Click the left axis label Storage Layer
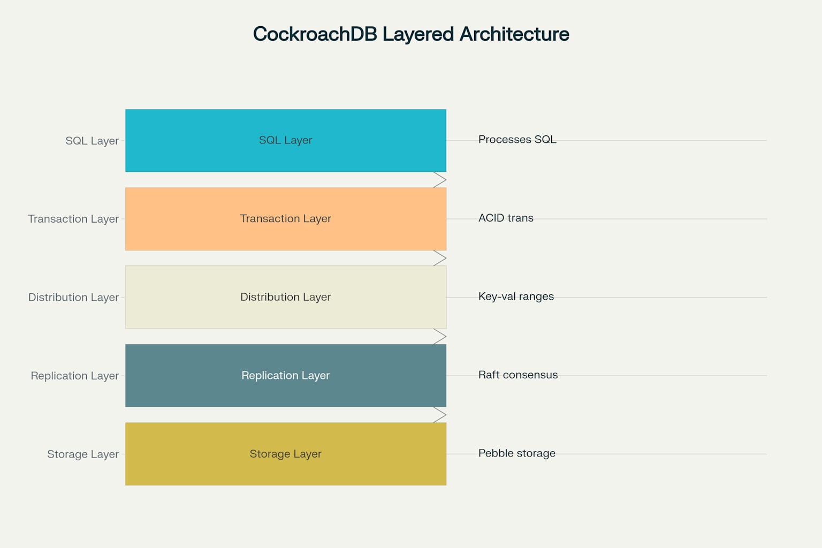The height and width of the screenshot is (548, 822). (x=83, y=454)
